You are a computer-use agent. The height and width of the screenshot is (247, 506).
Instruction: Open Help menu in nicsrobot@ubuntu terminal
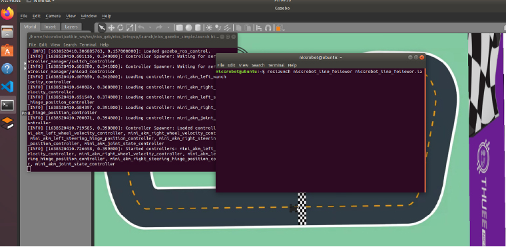click(x=292, y=65)
